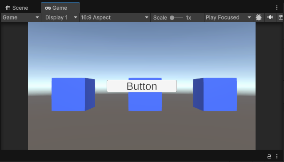Image resolution: width=284 pixels, height=162 pixels.
Task: Toggle the Stats grid icon
Action: [280, 18]
